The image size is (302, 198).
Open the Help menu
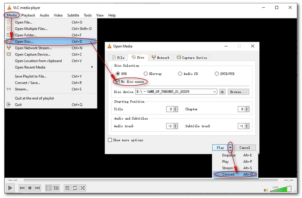[x=112, y=15]
